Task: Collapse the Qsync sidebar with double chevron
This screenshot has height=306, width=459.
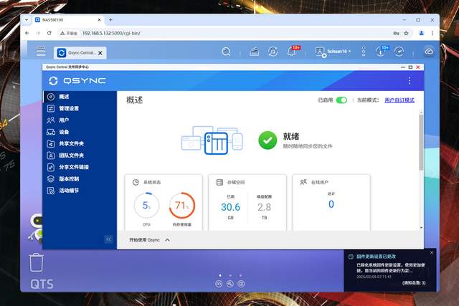Action: point(108,239)
